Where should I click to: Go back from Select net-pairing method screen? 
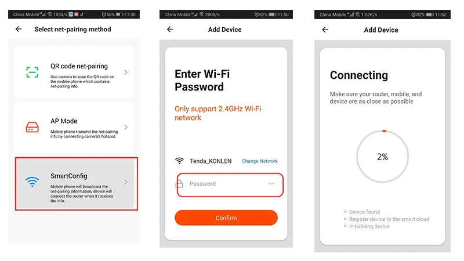pos(19,29)
